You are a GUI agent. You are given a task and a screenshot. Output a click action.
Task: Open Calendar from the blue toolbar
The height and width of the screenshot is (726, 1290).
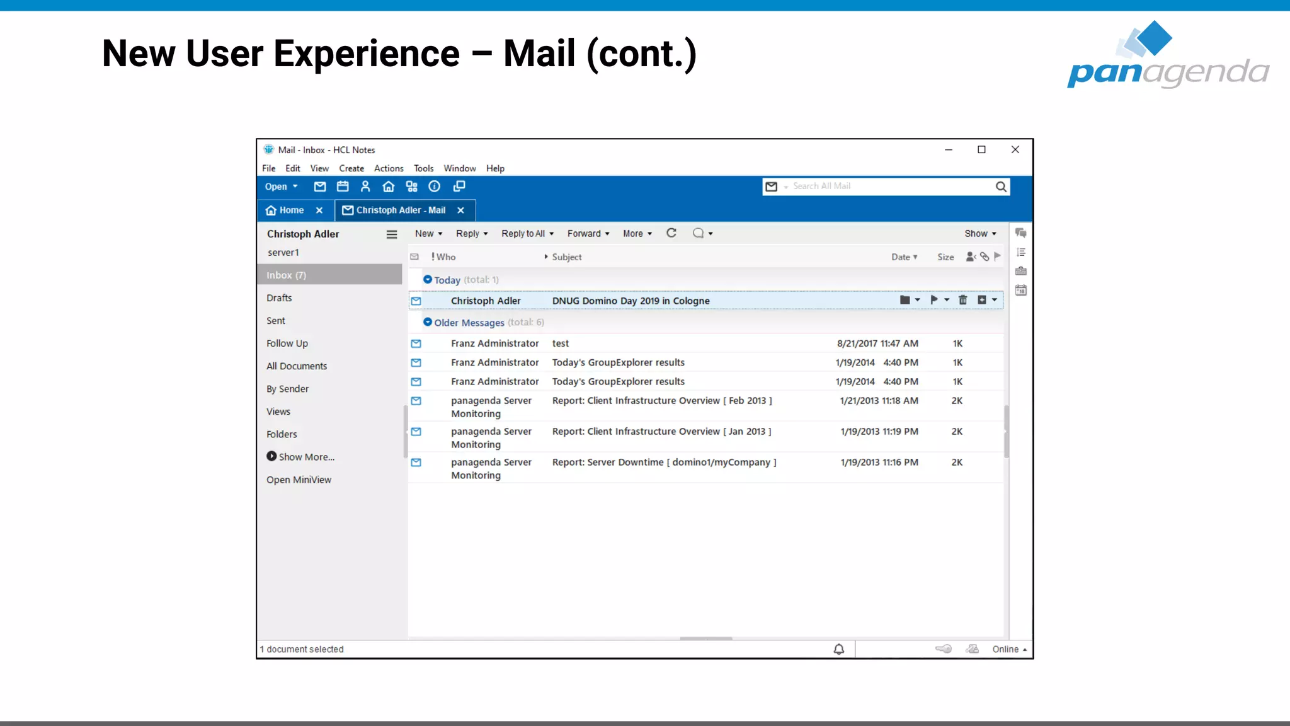[343, 187]
